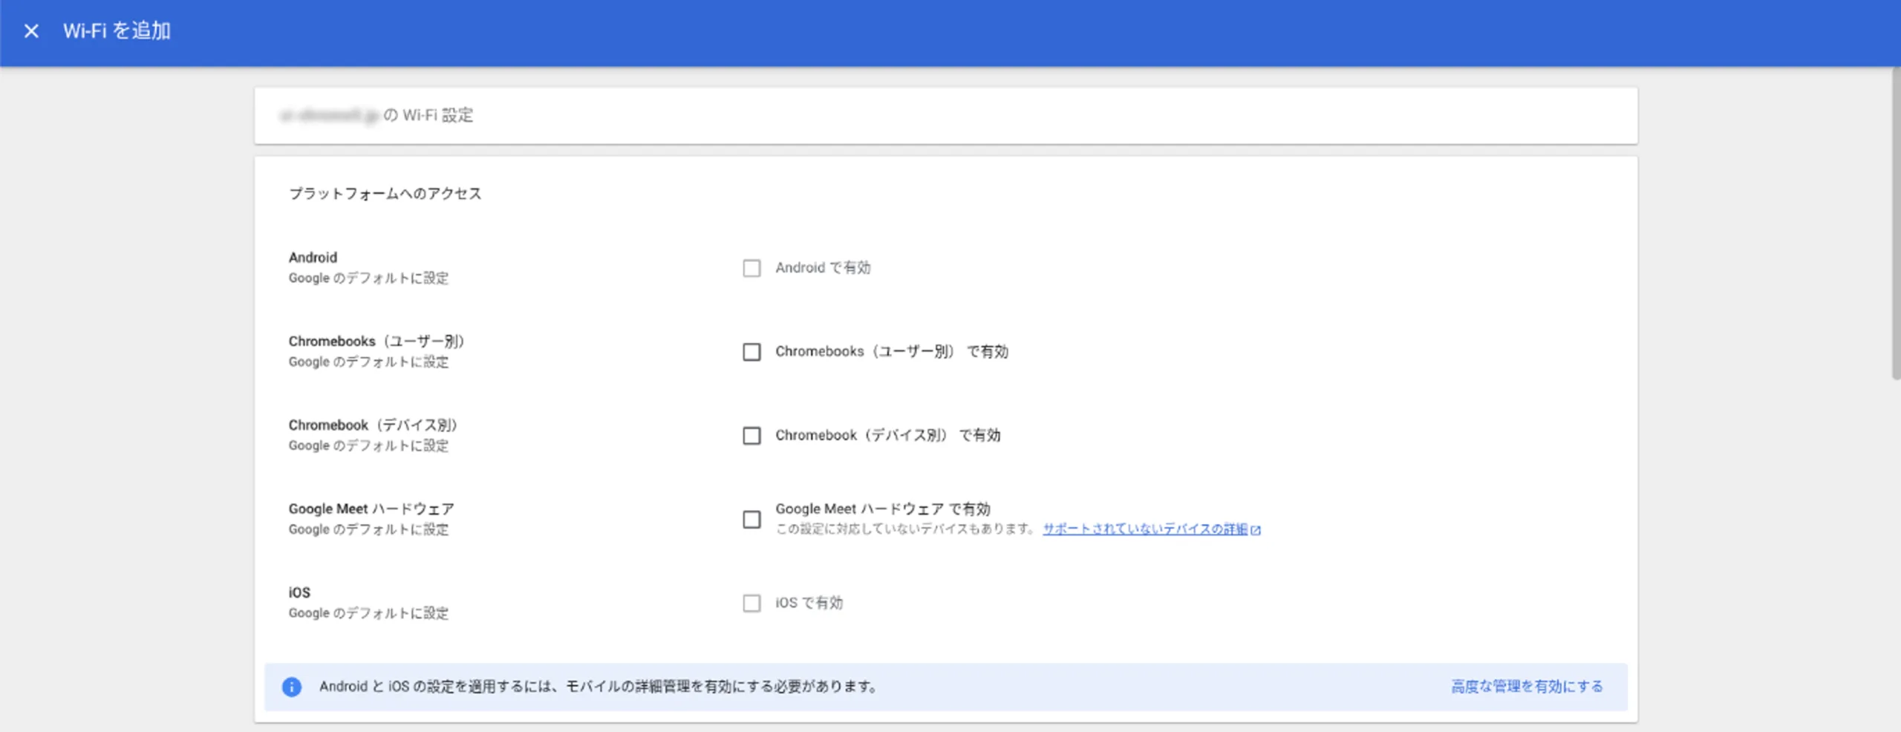
Task: Click the プラットフォームへのアクセス section heading
Action: (x=385, y=194)
